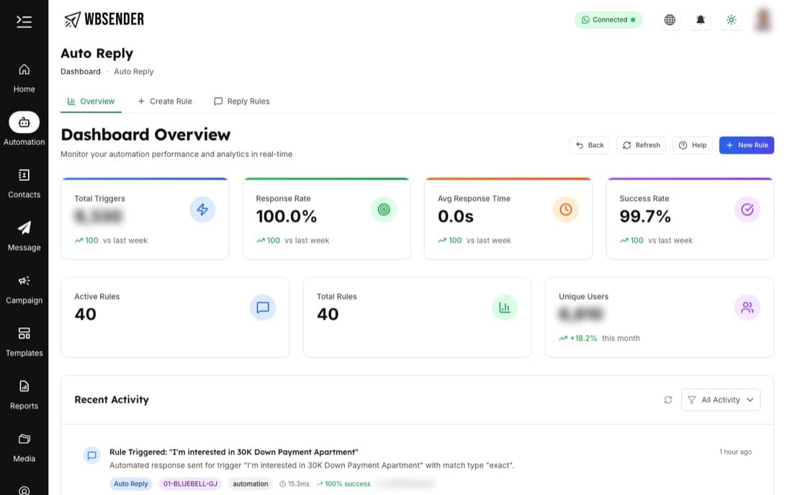
Task: Switch to the Reply Rules tab
Action: (242, 101)
